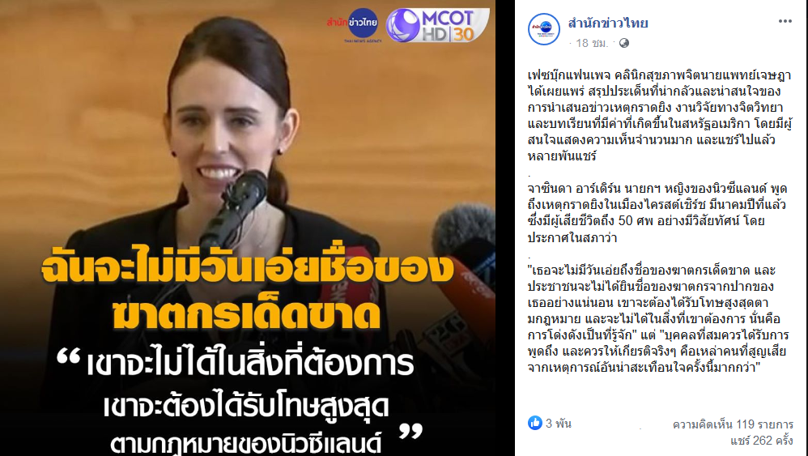Click the opening quotation mark graphic
Screen dimensions: 808x456
pos(69,356)
